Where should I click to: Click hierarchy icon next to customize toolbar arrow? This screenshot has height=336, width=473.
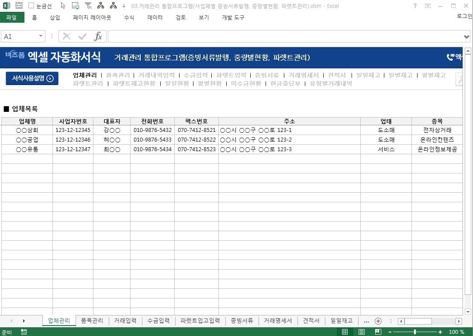point(113,5)
